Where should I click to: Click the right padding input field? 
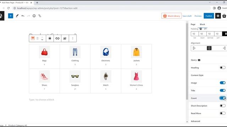pos(203,34)
